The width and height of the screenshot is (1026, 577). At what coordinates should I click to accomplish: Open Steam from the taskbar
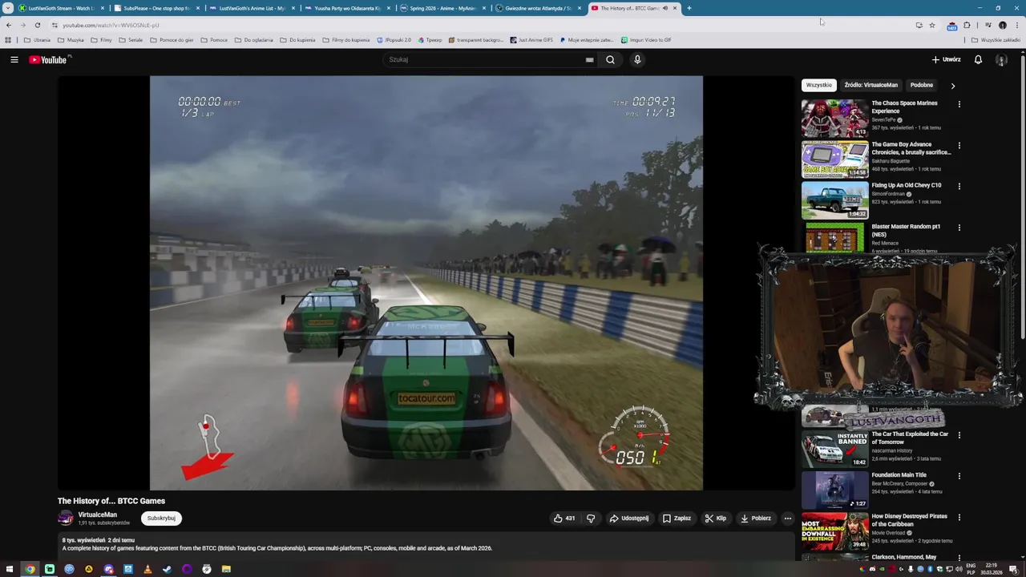click(x=167, y=569)
